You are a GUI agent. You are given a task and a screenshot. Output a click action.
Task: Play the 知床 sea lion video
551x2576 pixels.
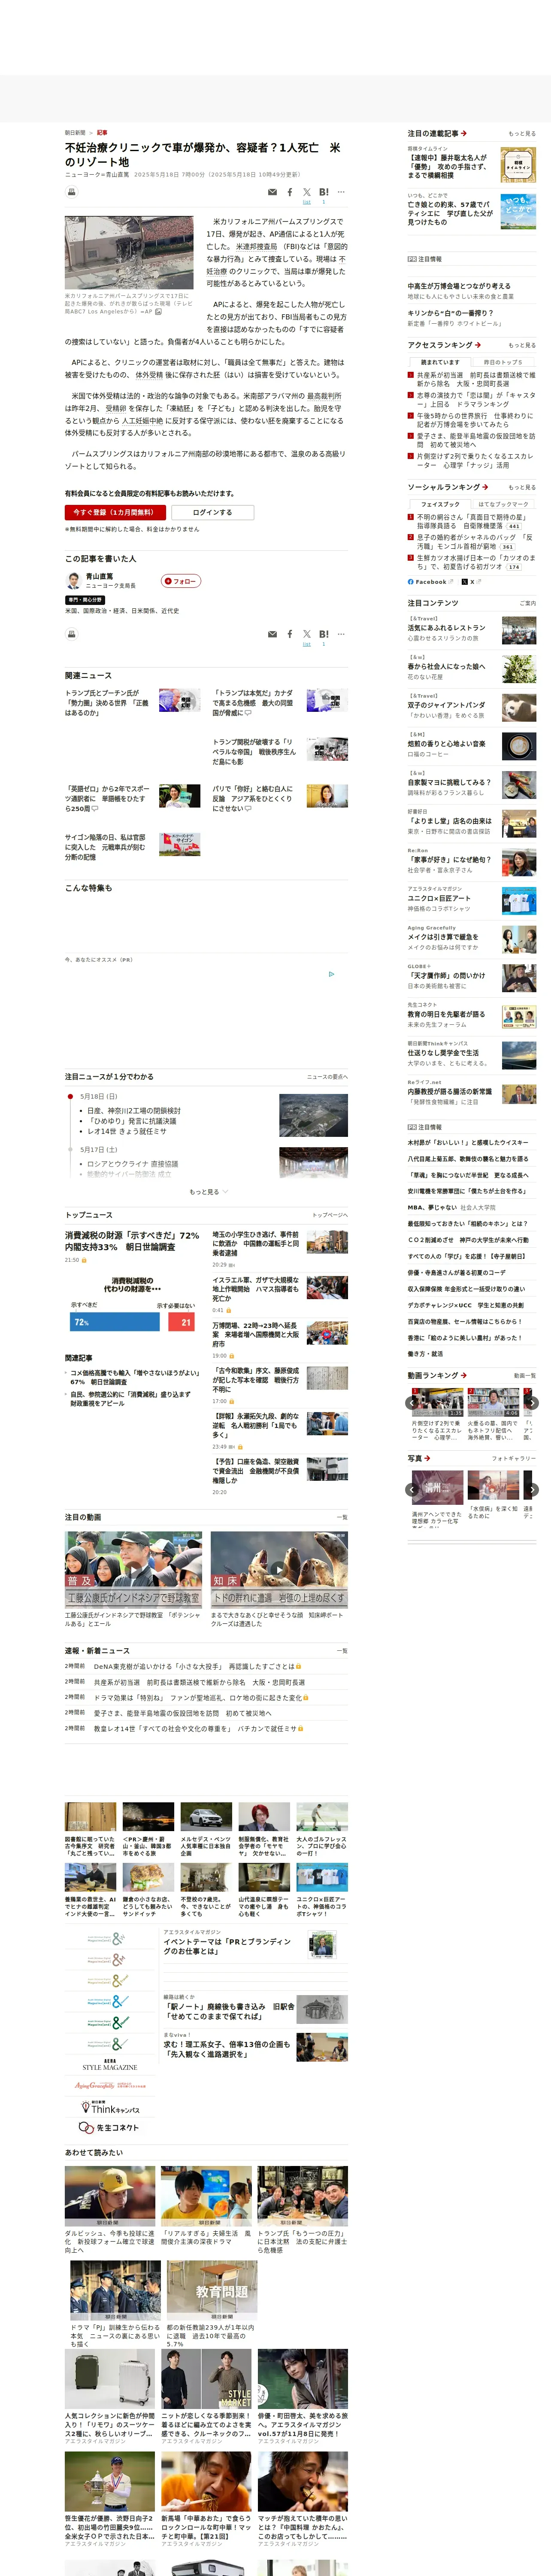(x=279, y=1569)
